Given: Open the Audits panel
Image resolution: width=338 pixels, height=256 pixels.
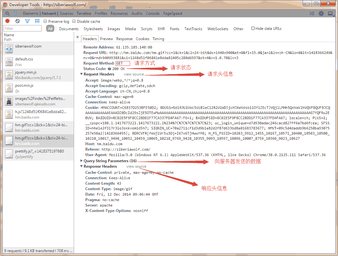Looking at the screenshot, I should 137,13.
